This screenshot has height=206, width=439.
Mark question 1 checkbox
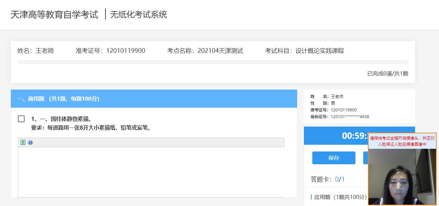(21, 119)
